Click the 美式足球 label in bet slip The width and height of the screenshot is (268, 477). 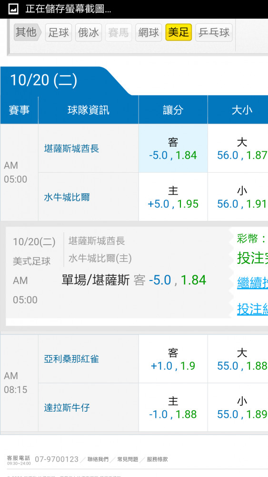point(31,261)
